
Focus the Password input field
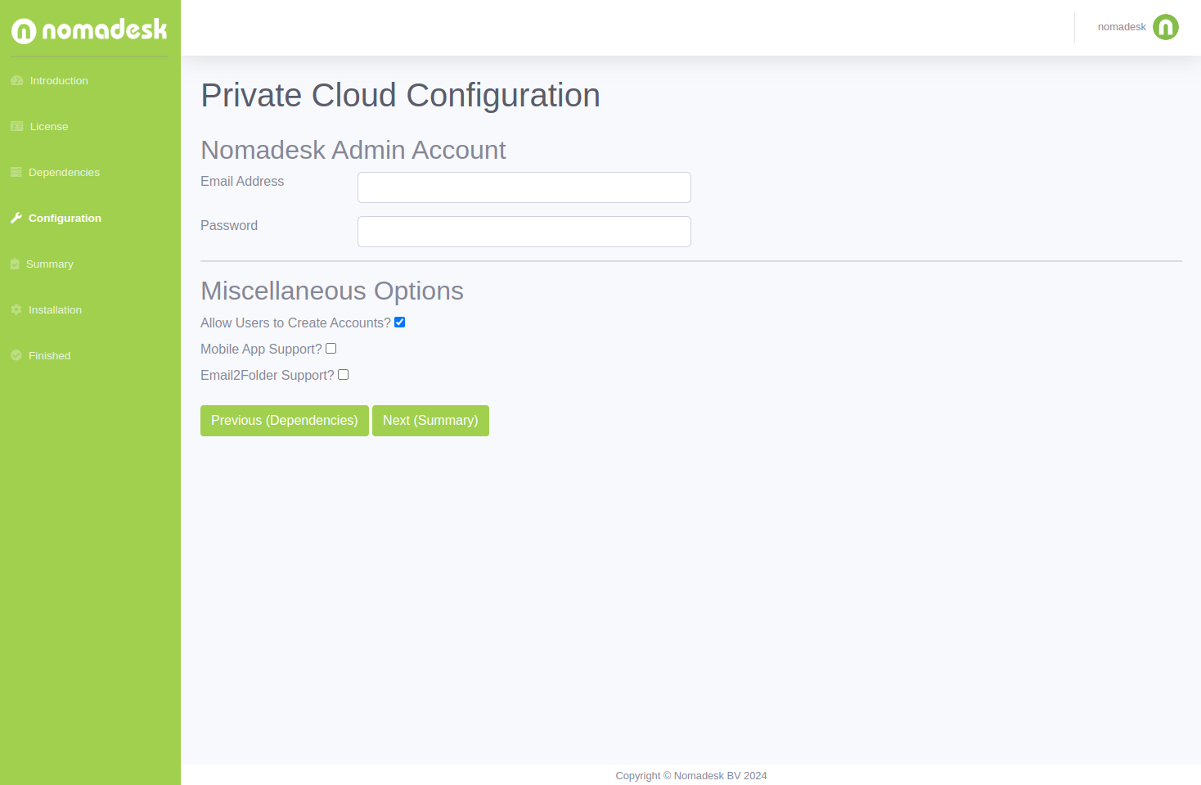click(524, 232)
